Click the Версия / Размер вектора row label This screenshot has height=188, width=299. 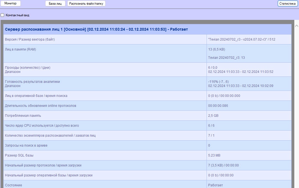[30, 39]
